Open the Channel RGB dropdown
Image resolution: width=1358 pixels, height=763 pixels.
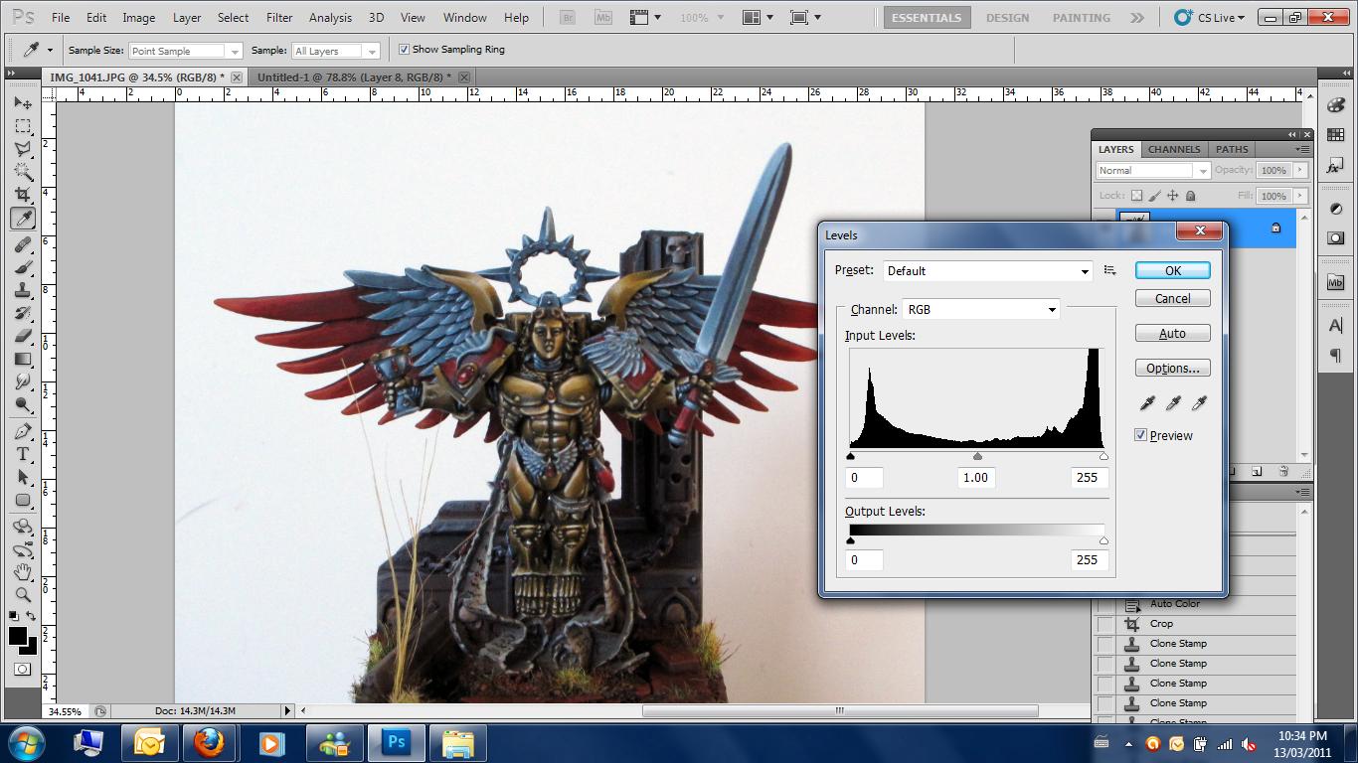tap(980, 309)
